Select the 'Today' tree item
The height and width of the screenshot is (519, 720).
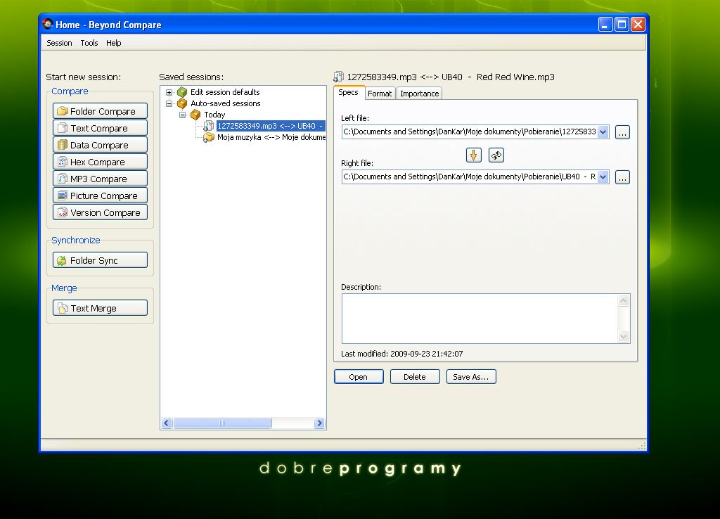(x=214, y=115)
